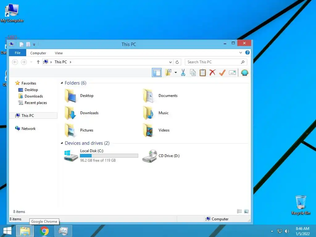
Task: Click the Properties icon in quick access toolbar
Action: 21,44
